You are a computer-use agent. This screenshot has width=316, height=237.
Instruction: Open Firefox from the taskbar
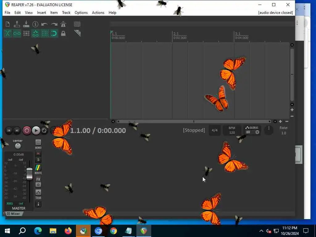click(68, 231)
